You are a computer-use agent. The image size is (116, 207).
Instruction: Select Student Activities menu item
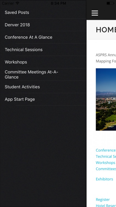43,87
